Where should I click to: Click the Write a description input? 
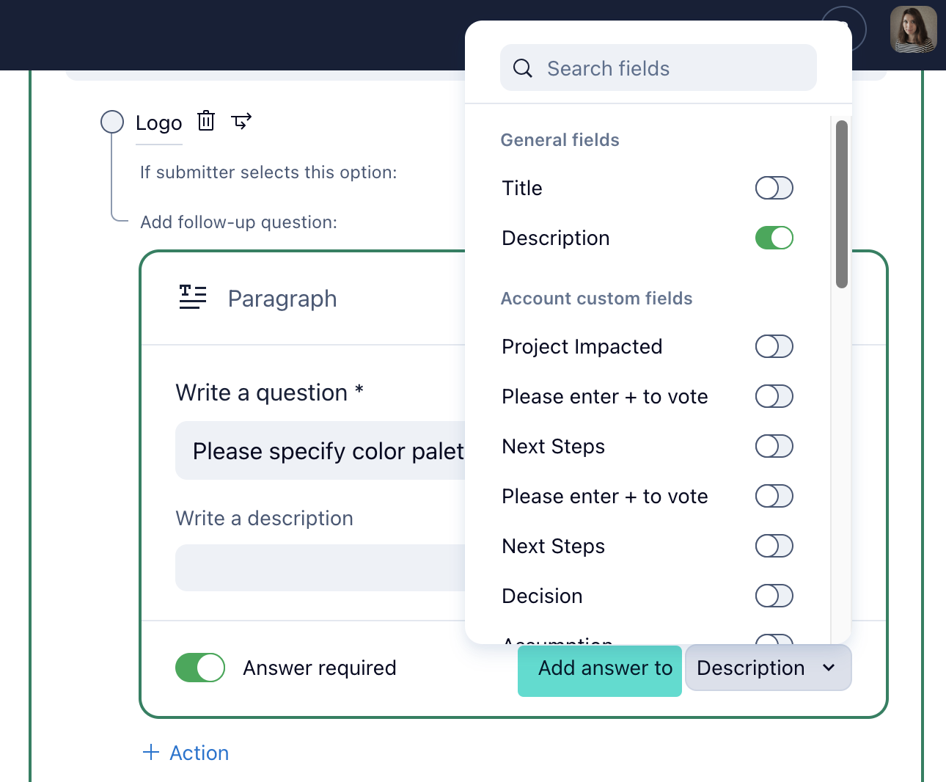click(x=320, y=568)
